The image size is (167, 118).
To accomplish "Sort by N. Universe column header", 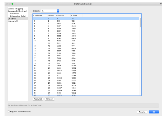I will click(40, 16).
